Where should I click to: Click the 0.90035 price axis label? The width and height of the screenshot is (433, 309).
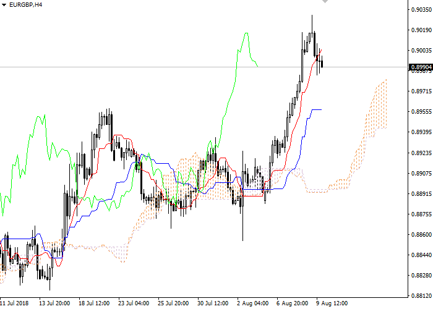pyautogui.click(x=421, y=51)
